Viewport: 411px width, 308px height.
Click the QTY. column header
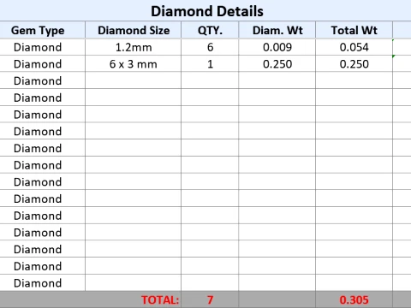pos(210,30)
